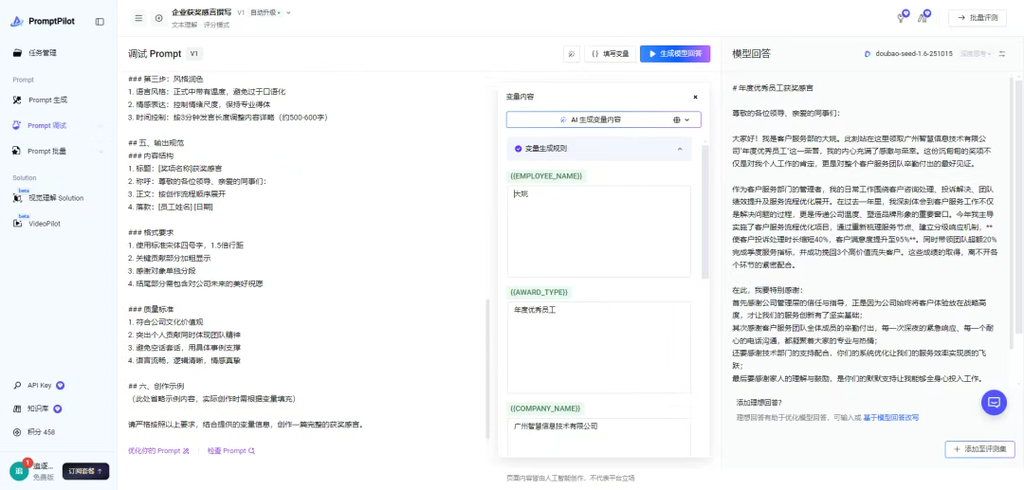Open 视觉理解 Solution in sidebar
Image resolution: width=1024 pixels, height=490 pixels.
58,198
